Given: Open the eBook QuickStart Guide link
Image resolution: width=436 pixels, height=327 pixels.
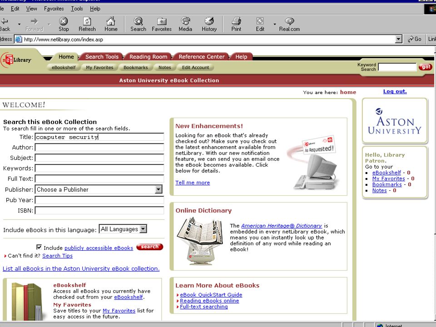Looking at the screenshot, I should [211, 295].
